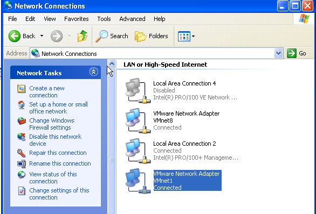Click Repair this connection link
Viewport: 316px width, 214px height.
(x=58, y=153)
